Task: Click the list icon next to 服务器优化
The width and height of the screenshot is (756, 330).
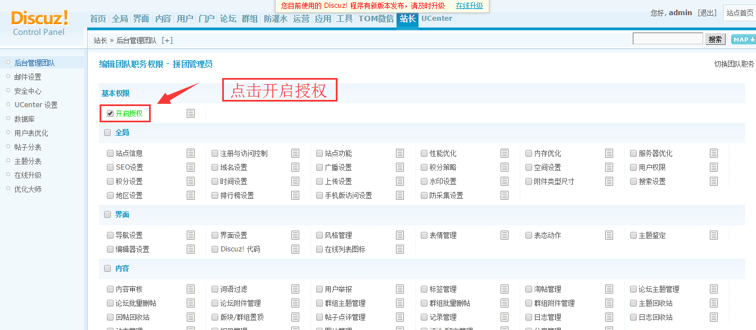Action: 714,153
